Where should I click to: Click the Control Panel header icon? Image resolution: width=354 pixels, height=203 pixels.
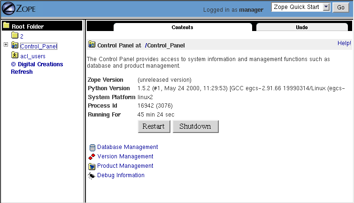pyautogui.click(x=92, y=45)
